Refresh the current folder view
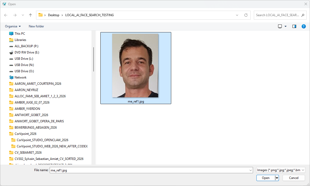The height and width of the screenshot is (186, 310). (246, 15)
